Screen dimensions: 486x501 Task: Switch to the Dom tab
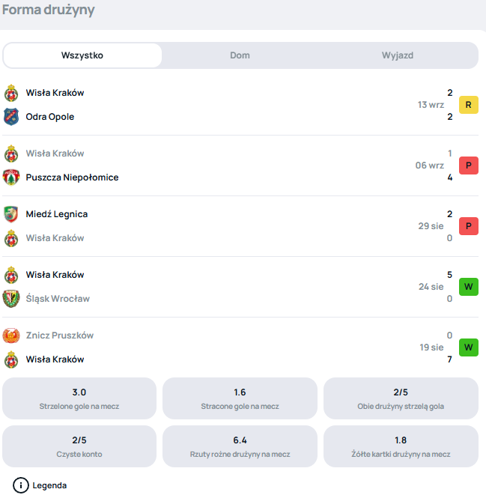[x=240, y=55]
